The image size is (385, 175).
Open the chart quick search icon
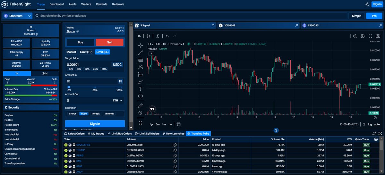point(355,36)
